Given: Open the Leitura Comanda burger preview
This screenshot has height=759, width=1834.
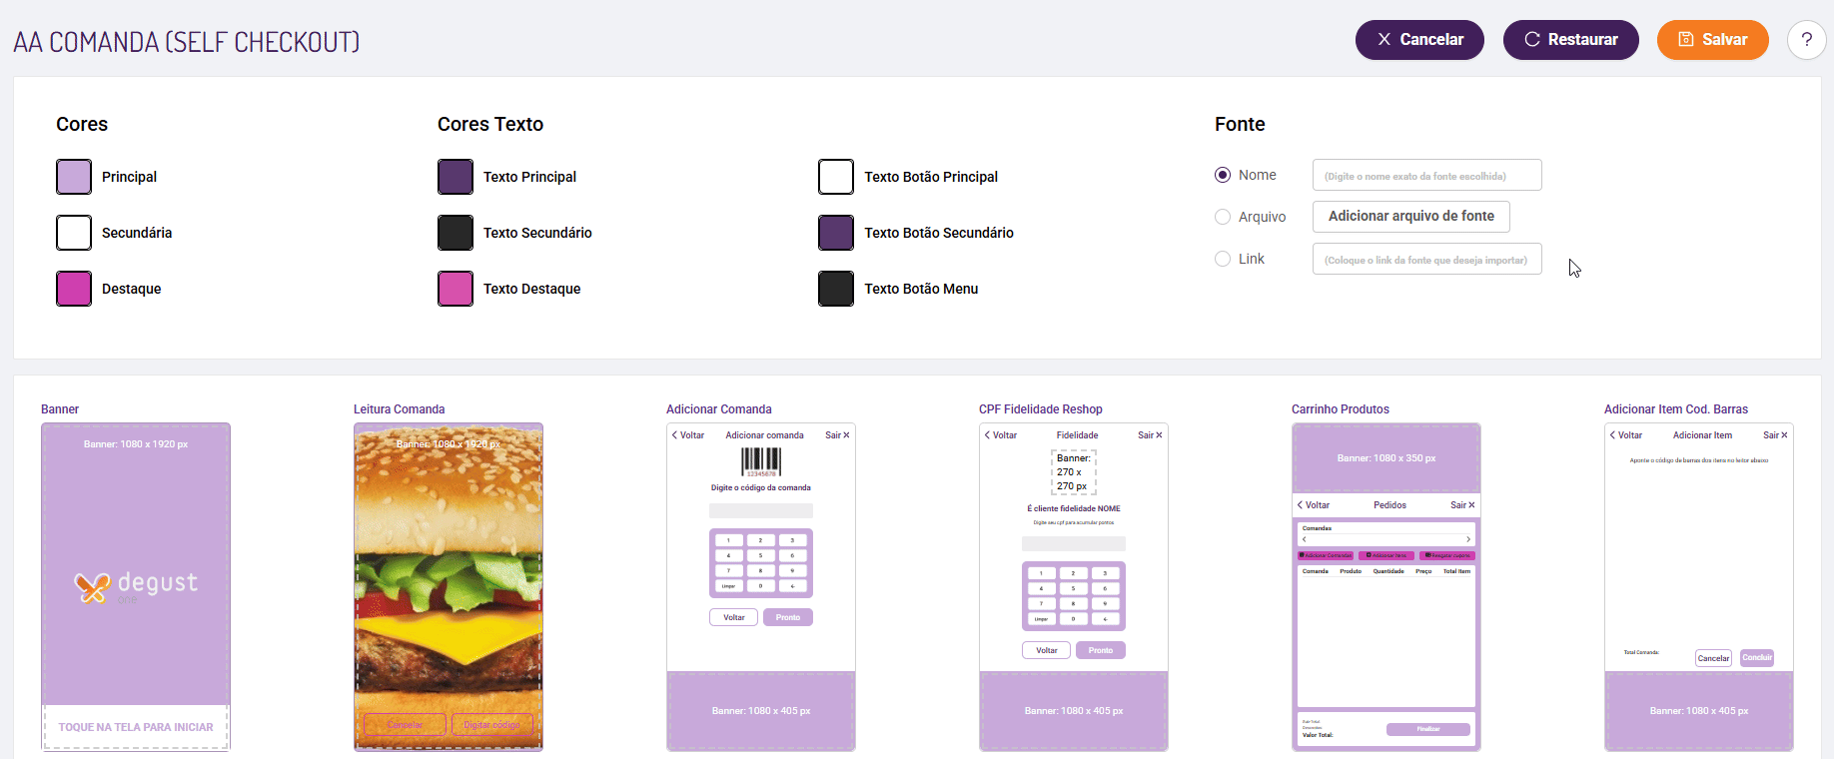Looking at the screenshot, I should (449, 586).
